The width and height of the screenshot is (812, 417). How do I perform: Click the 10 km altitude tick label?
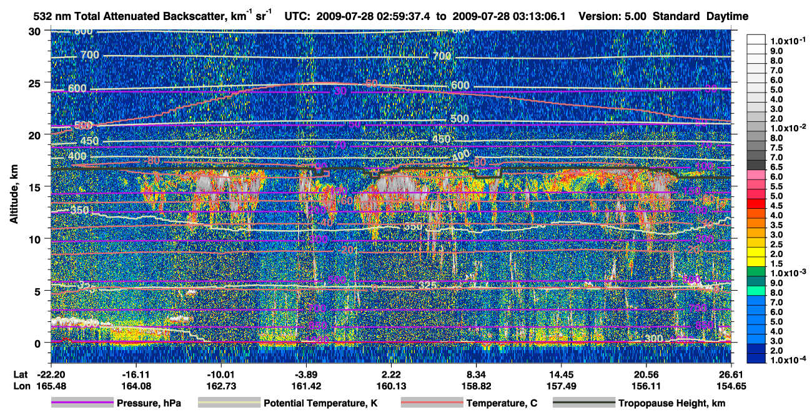(x=36, y=239)
